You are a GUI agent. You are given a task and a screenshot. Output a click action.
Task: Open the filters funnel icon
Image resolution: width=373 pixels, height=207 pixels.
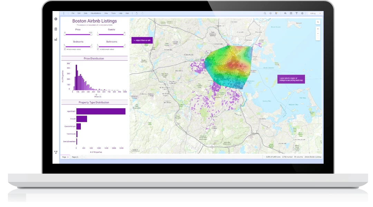(297, 13)
